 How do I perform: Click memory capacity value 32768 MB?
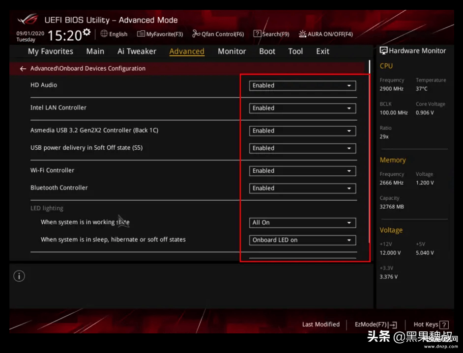392,207
